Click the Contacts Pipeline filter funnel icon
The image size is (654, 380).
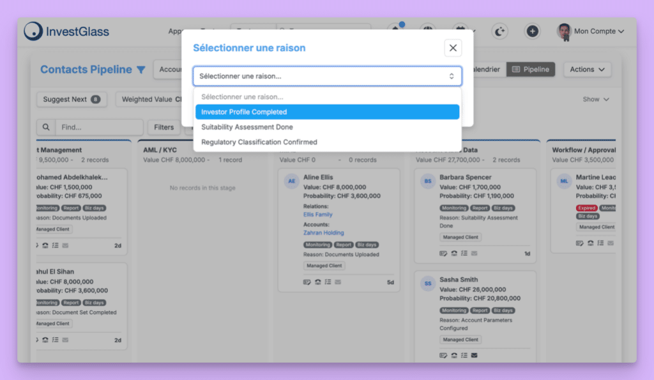[141, 70]
